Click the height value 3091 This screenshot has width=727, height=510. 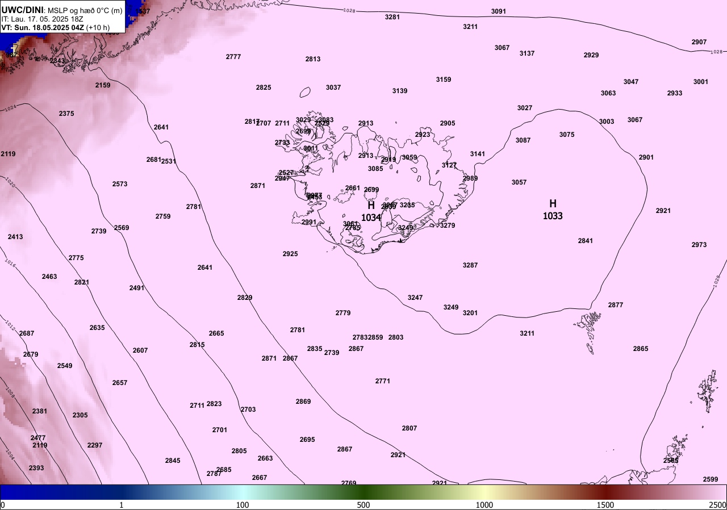(499, 11)
